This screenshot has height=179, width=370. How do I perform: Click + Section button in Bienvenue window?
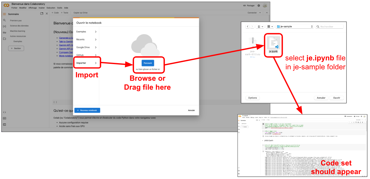tap(16, 48)
